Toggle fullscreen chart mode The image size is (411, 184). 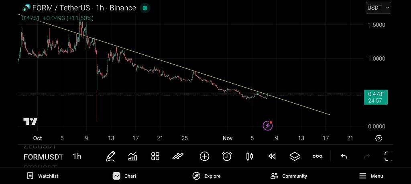coord(388,156)
